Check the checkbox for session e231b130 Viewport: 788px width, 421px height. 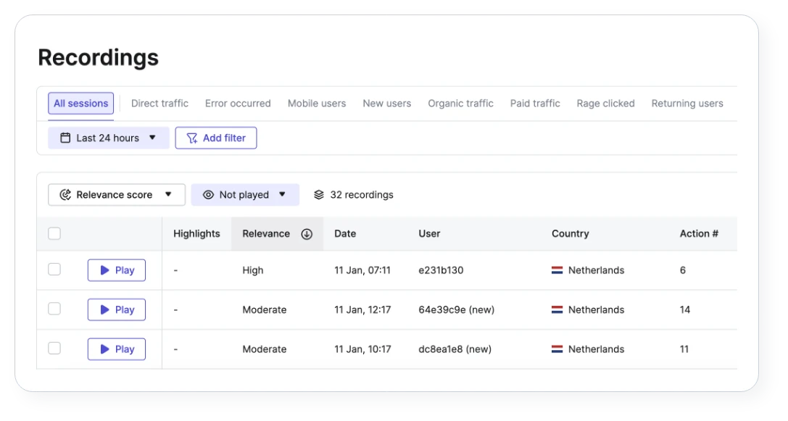[54, 268]
